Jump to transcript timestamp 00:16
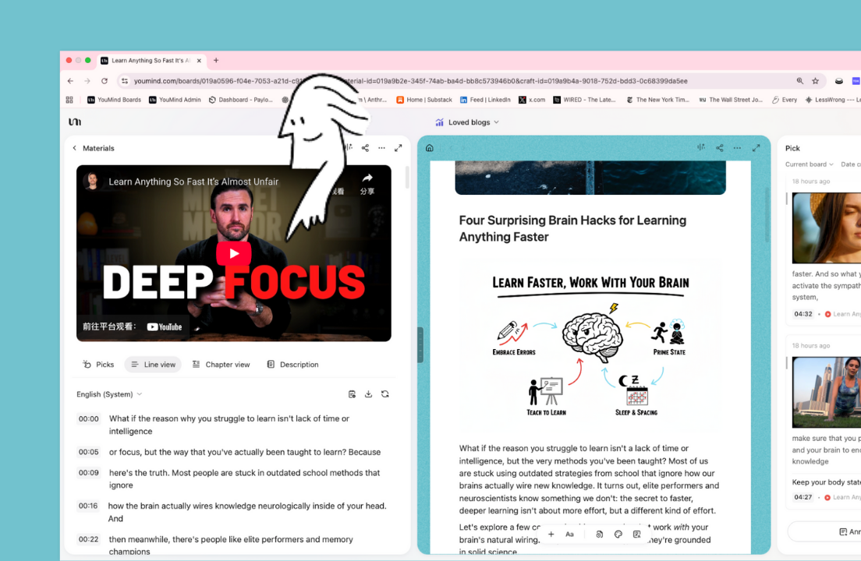Image resolution: width=861 pixels, height=561 pixels. (x=88, y=506)
